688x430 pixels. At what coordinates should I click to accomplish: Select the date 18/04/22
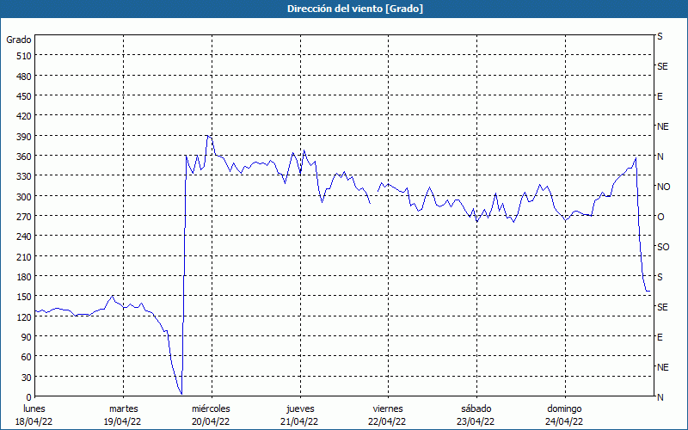pyautogui.click(x=34, y=421)
